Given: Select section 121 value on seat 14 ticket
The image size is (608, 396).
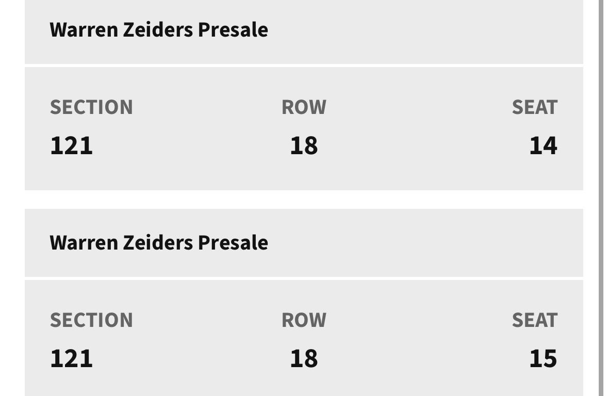Looking at the screenshot, I should (x=71, y=145).
